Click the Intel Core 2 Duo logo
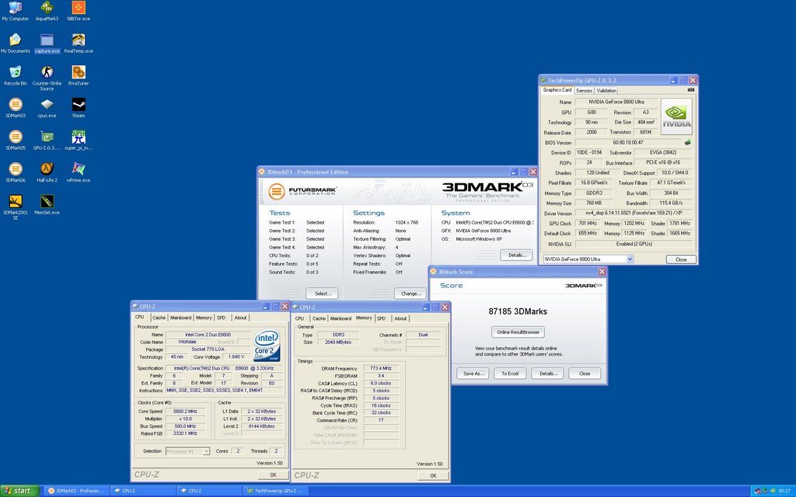 click(267, 345)
